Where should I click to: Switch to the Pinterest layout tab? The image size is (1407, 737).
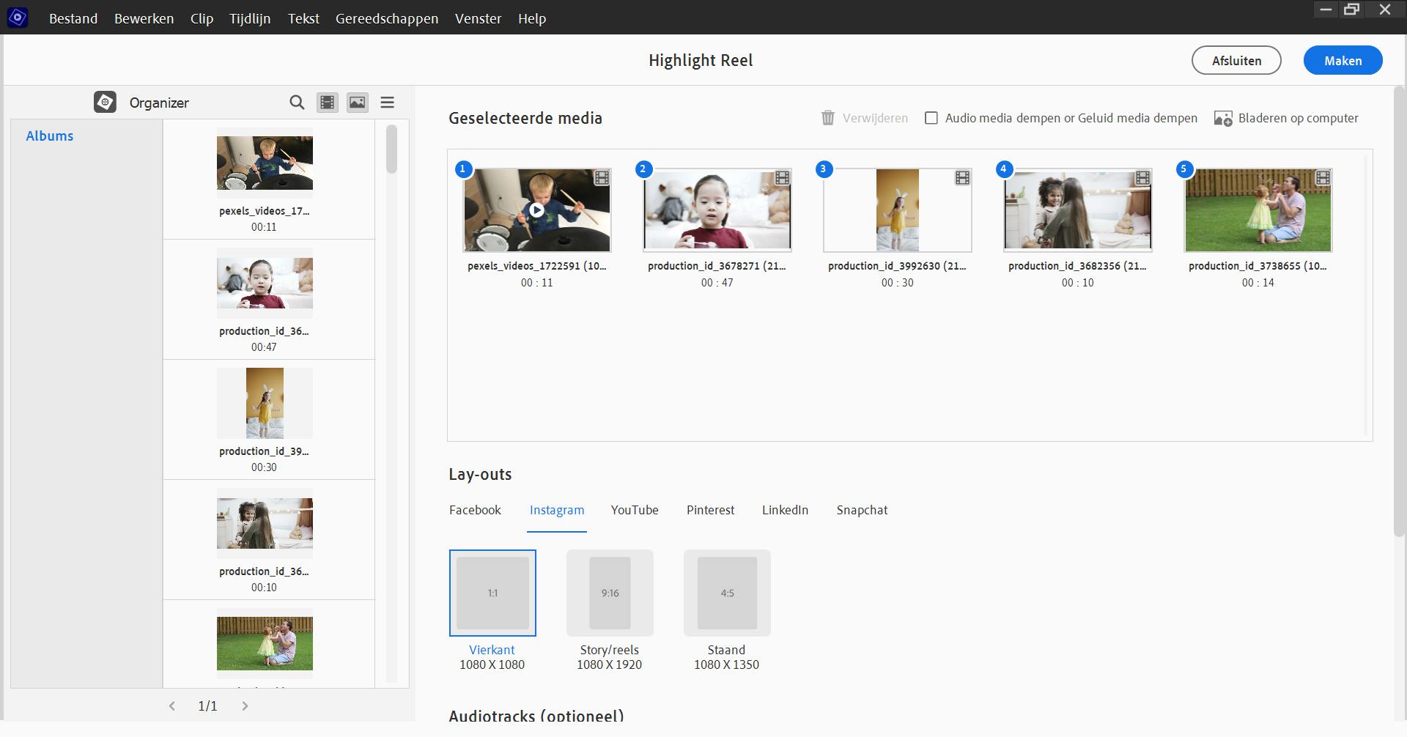(710, 510)
